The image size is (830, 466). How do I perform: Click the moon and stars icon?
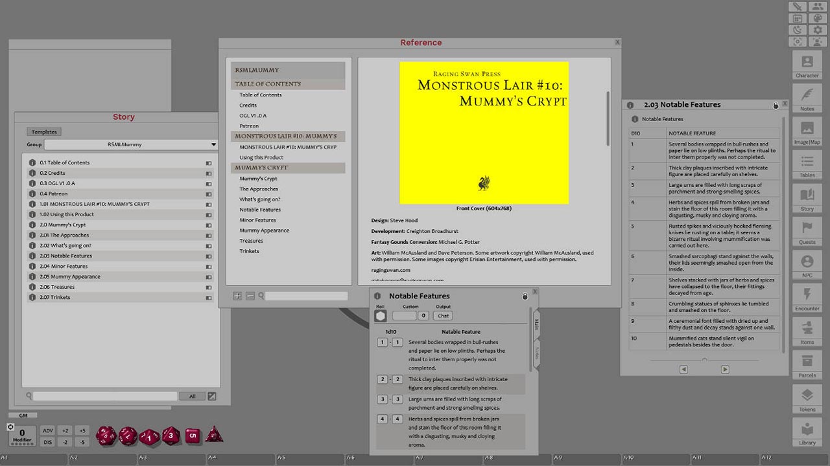tap(798, 30)
